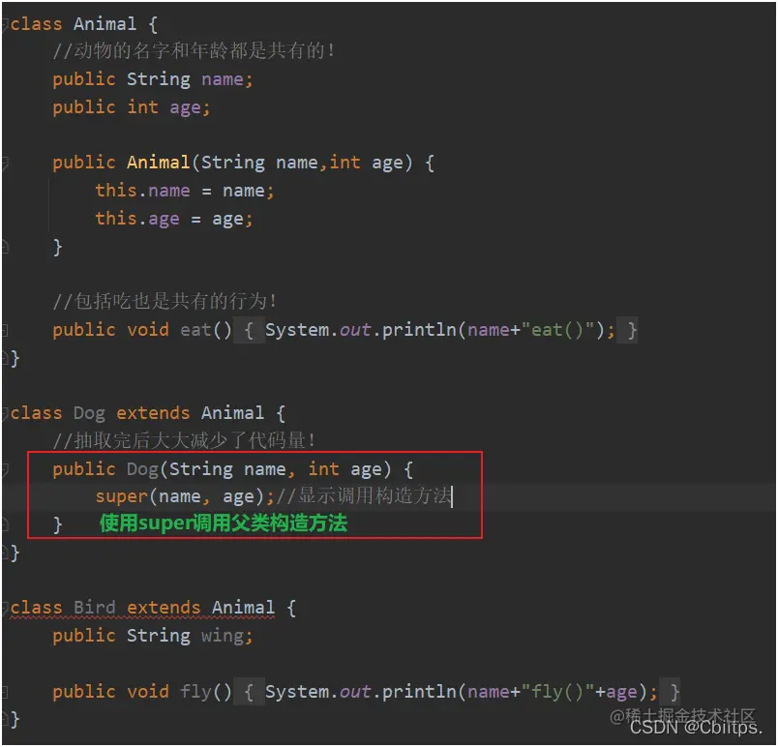Click the closing fold marker of Animal class

click(5, 358)
